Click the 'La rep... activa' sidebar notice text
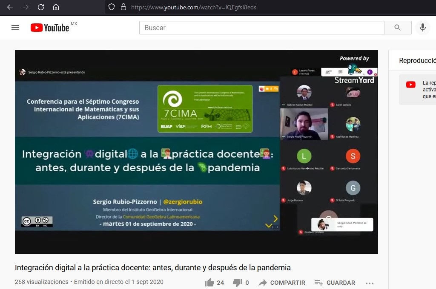Image resolution: width=436 pixels, height=289 pixels. click(429, 90)
